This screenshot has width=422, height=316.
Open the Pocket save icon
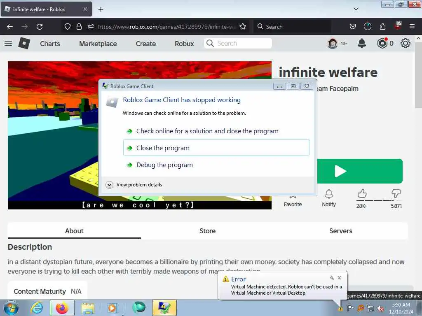(x=353, y=26)
